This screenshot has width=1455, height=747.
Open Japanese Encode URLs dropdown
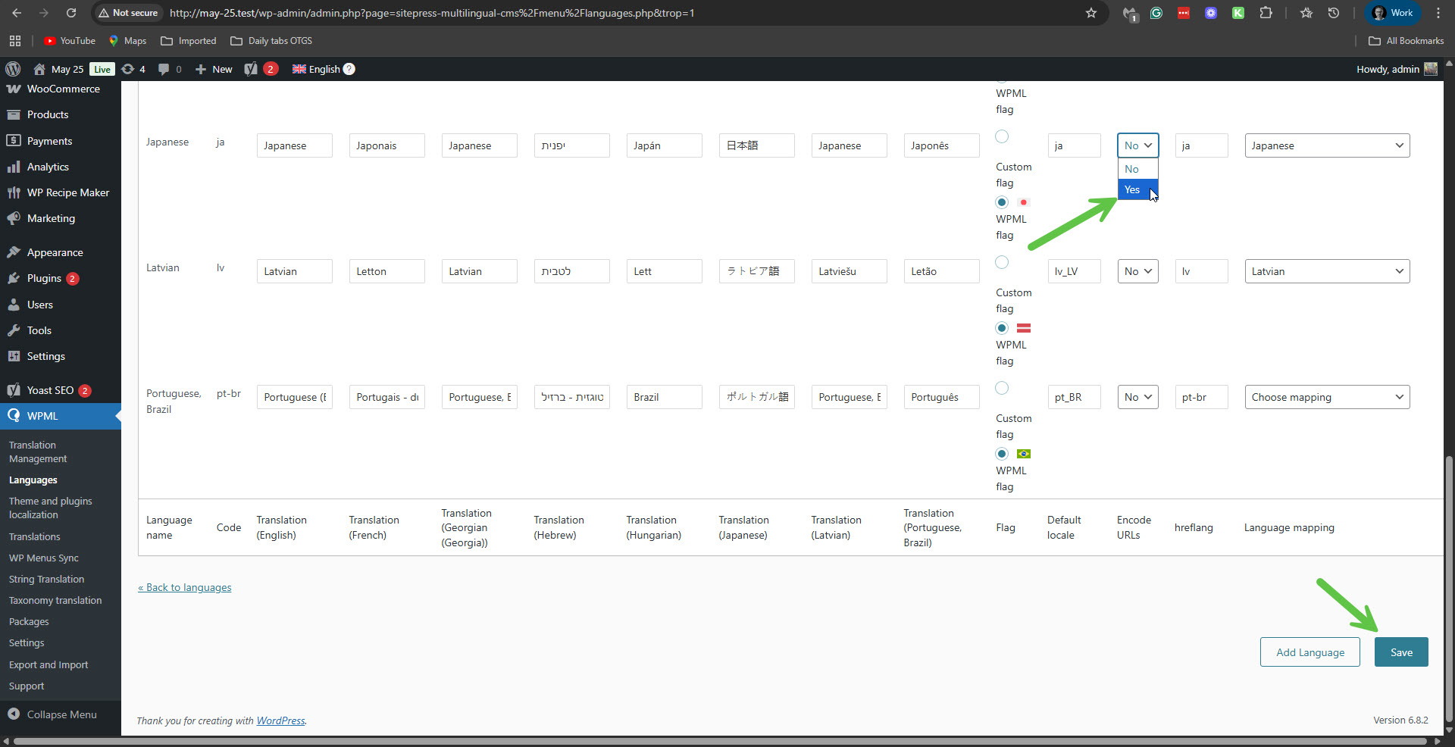[x=1137, y=145]
